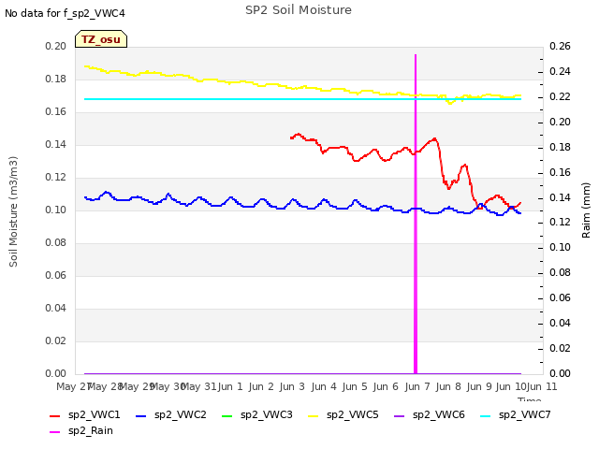The height and width of the screenshot is (449, 599).
Task: Click the magenta rain spike on Jun 7
Action: pos(416,214)
